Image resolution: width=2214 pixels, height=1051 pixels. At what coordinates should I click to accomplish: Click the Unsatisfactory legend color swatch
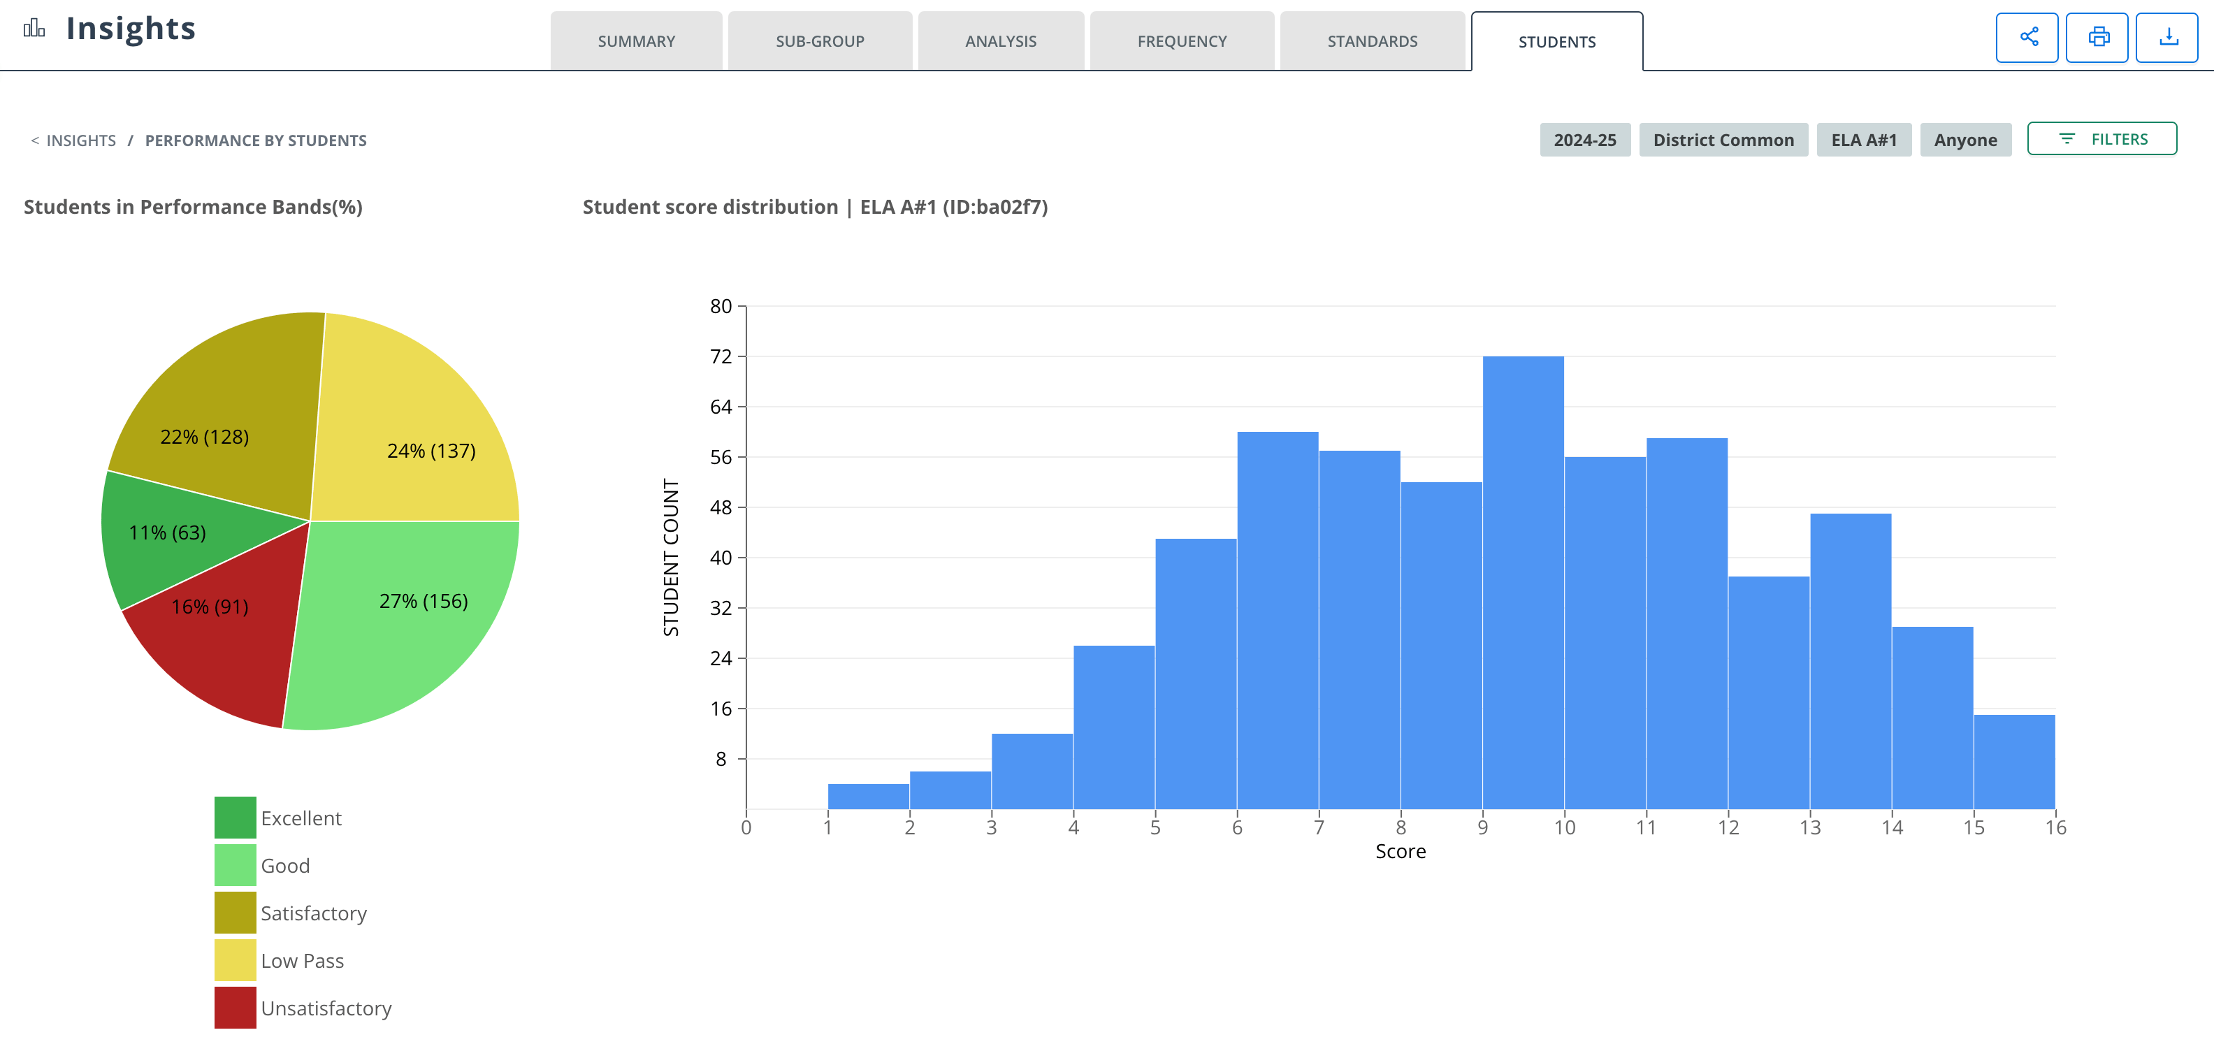pyautogui.click(x=236, y=1007)
